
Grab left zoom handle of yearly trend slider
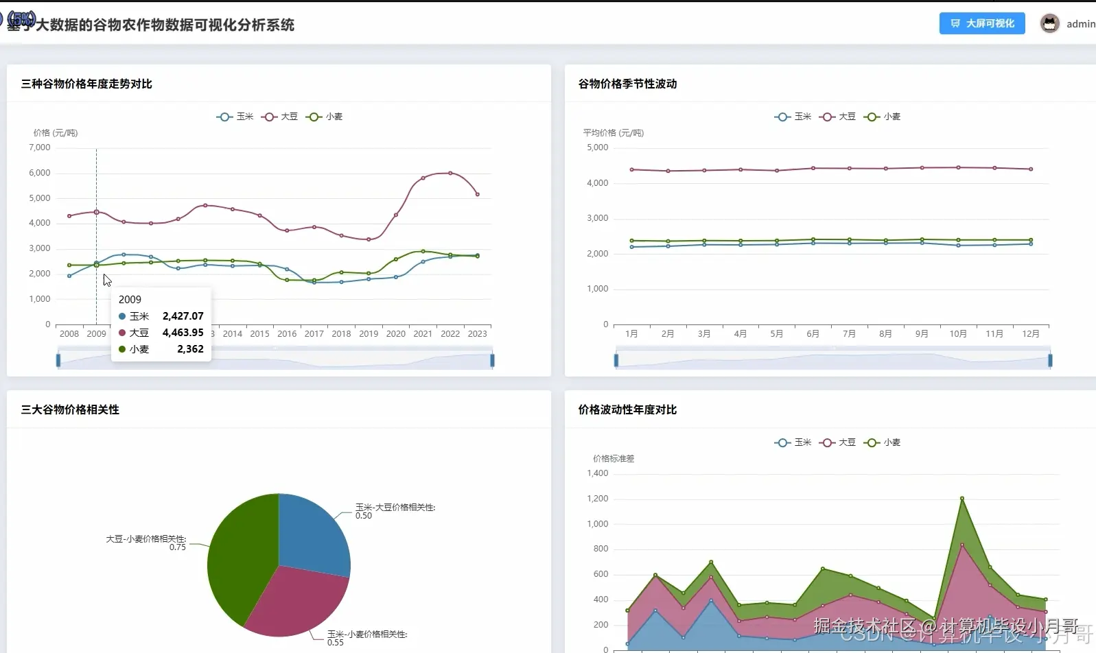click(58, 359)
